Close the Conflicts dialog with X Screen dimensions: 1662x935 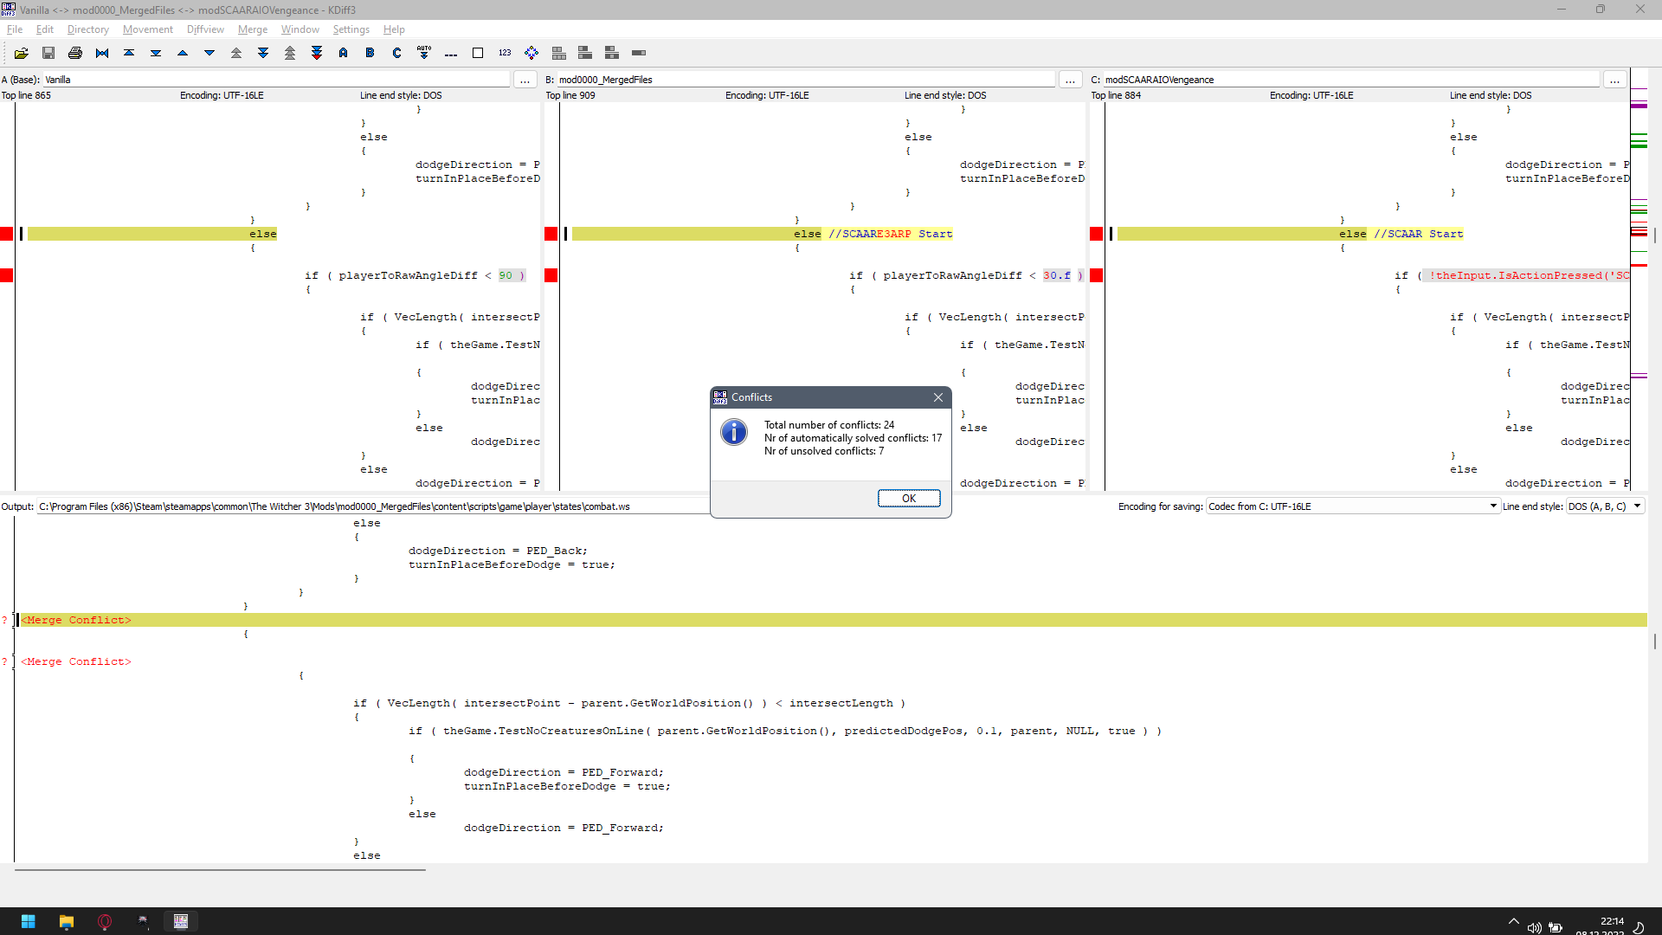point(938,397)
